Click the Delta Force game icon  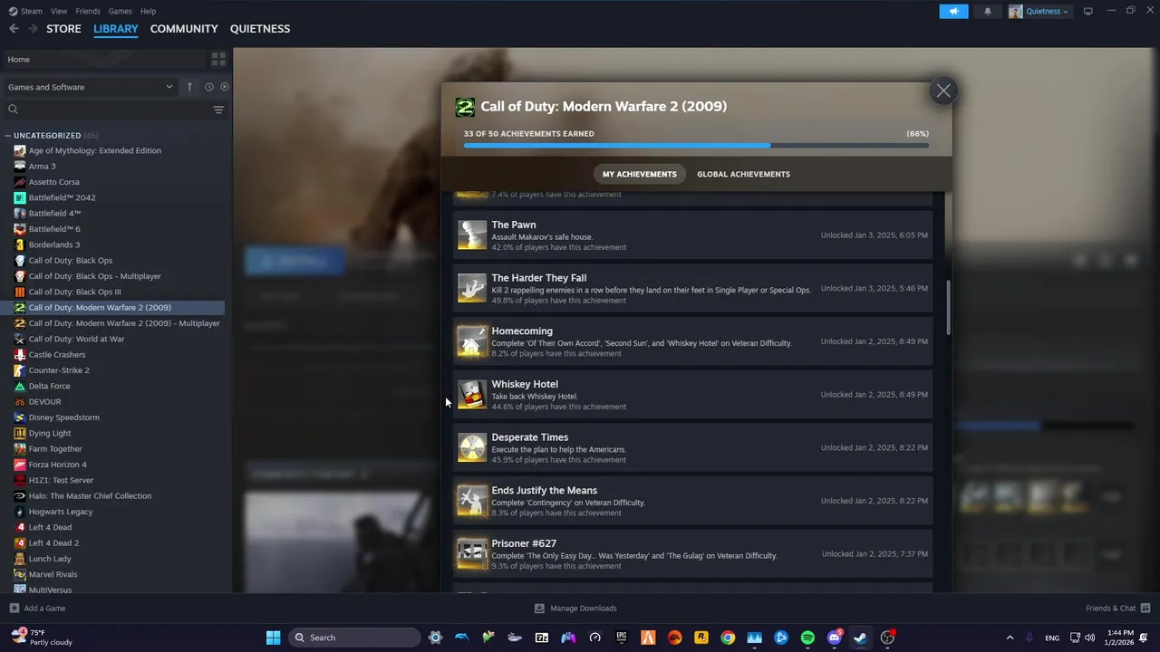tap(20, 386)
